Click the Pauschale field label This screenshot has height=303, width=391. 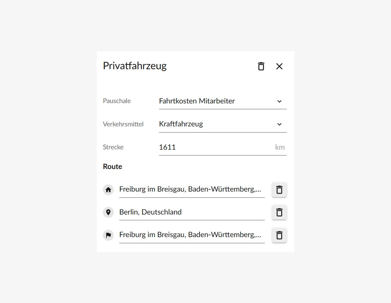coord(117,101)
